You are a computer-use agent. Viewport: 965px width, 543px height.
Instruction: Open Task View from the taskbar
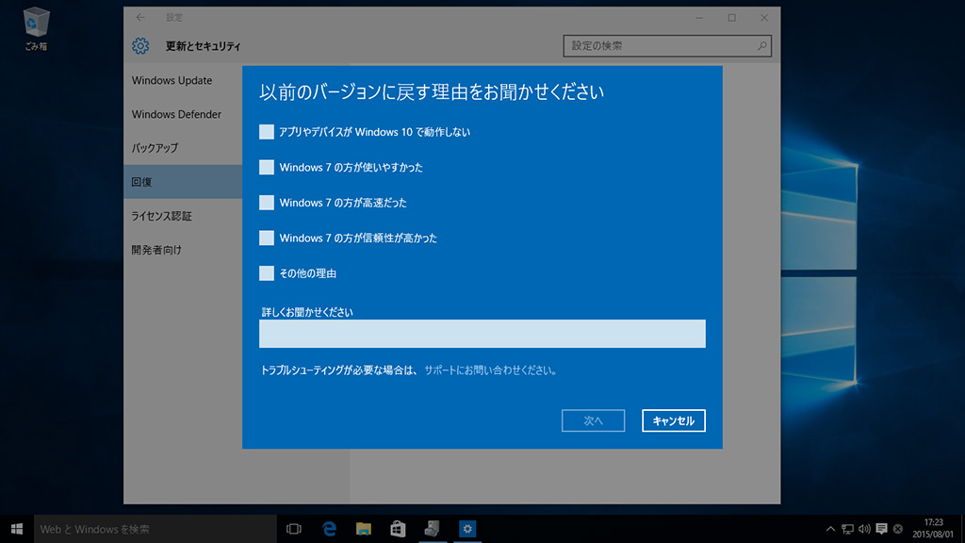[294, 529]
